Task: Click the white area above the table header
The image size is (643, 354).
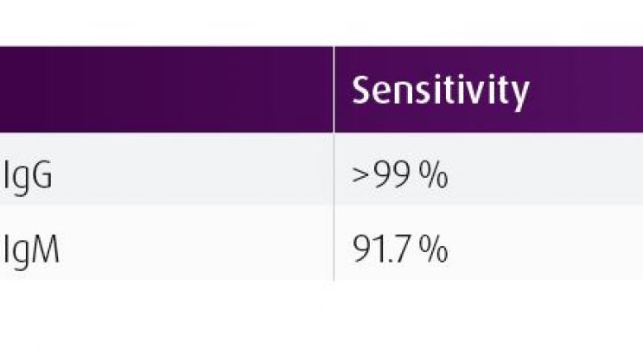Action: click(320, 22)
